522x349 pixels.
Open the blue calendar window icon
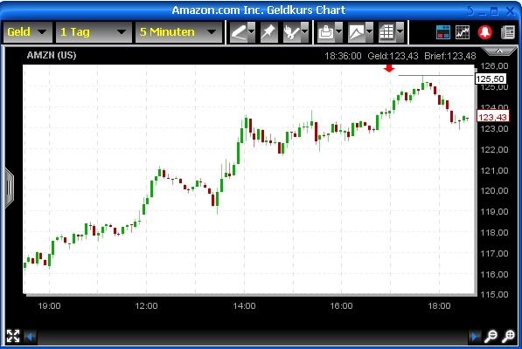[443, 32]
